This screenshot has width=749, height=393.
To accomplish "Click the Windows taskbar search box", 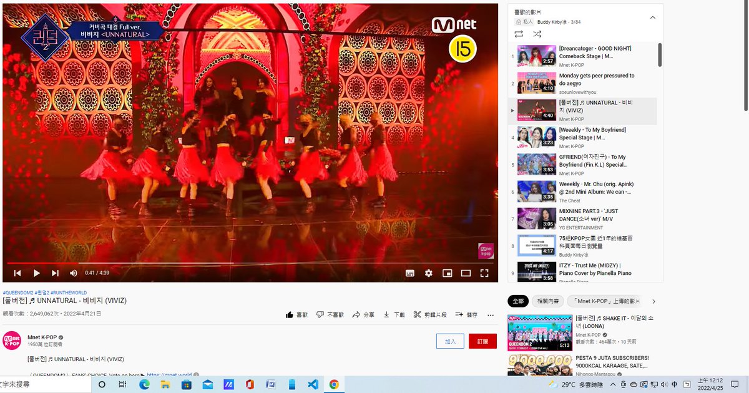I will pos(44,384).
